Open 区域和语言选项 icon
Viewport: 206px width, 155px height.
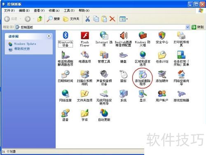143,59
